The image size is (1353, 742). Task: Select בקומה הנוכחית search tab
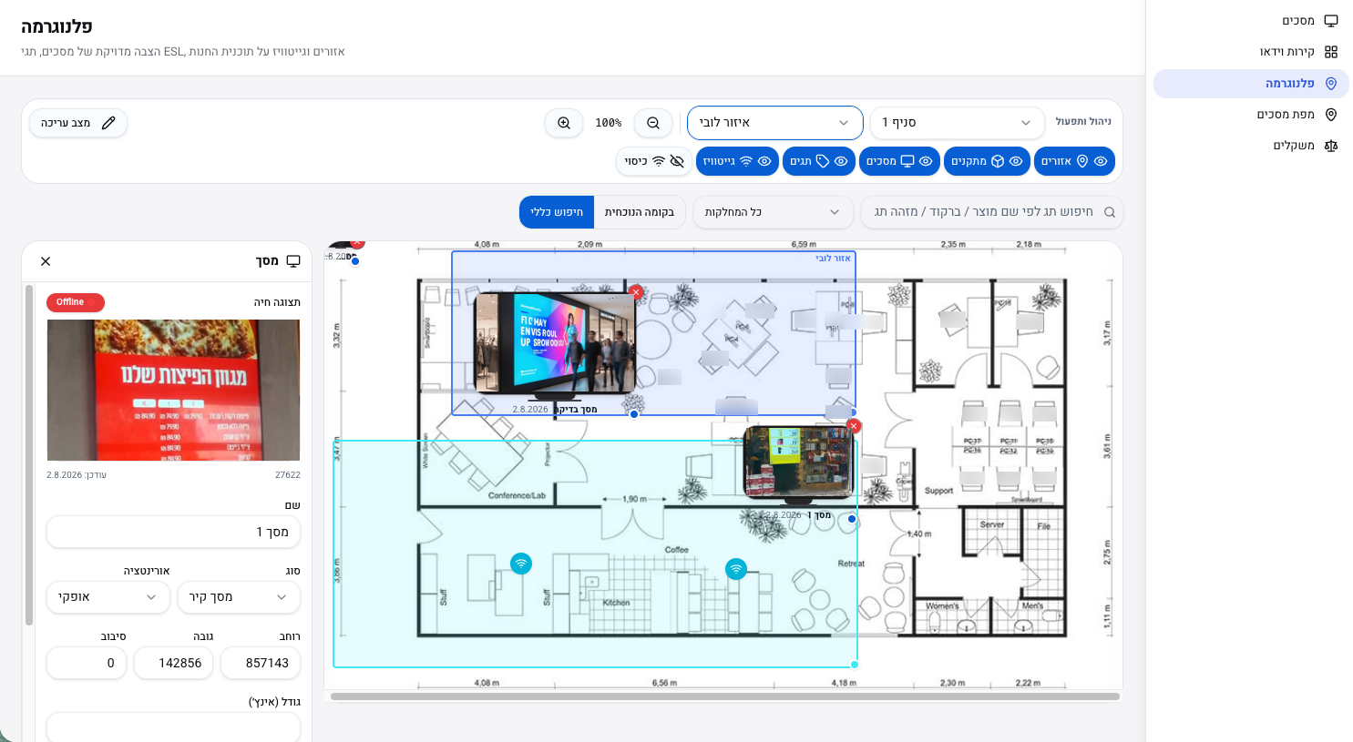[639, 212]
